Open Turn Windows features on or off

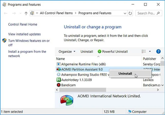click(x=29, y=43)
